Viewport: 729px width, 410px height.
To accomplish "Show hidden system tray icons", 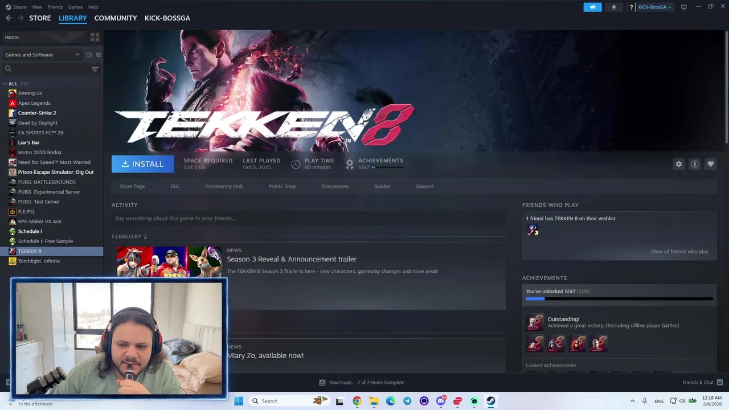I will pyautogui.click(x=632, y=401).
